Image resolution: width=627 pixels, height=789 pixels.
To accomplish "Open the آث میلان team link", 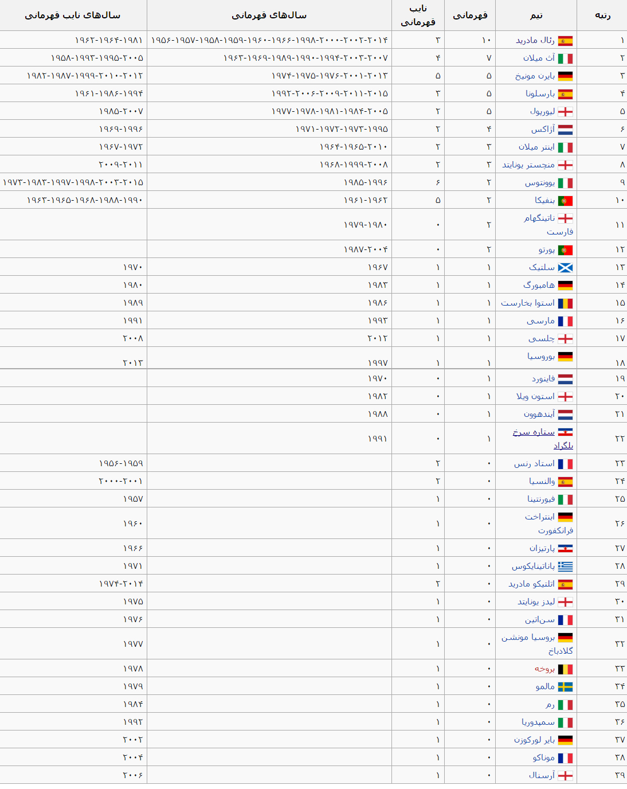I will [539, 58].
